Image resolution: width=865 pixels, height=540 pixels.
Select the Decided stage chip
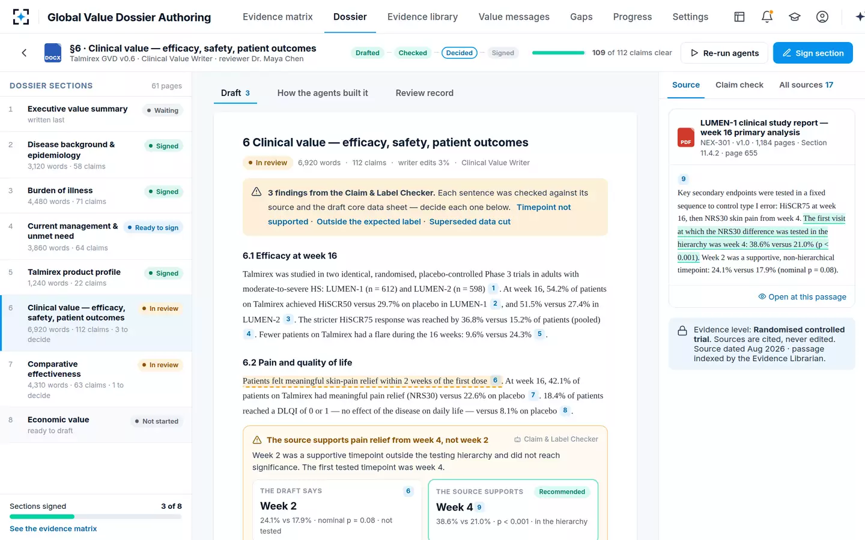click(x=460, y=53)
